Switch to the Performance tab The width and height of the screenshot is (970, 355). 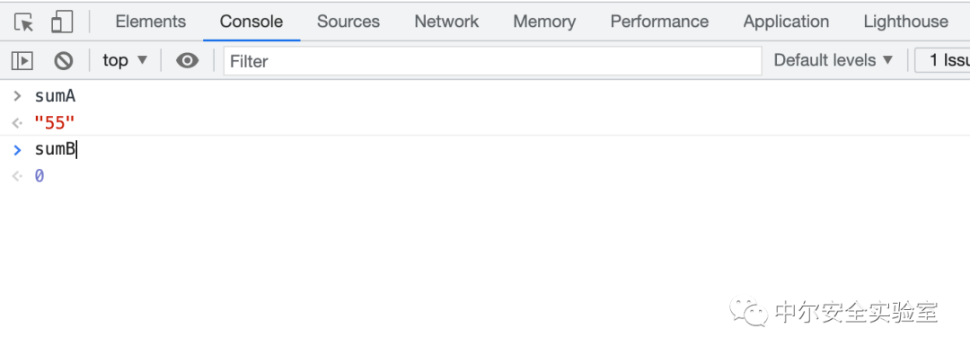tap(659, 22)
